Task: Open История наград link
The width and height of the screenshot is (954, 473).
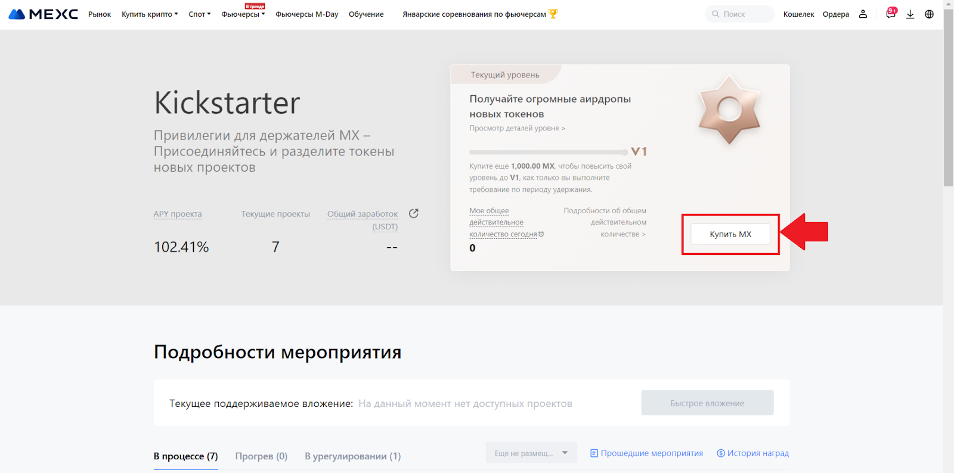Action: click(x=752, y=453)
